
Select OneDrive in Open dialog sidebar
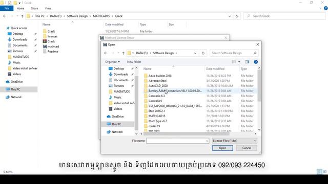pos(117,117)
